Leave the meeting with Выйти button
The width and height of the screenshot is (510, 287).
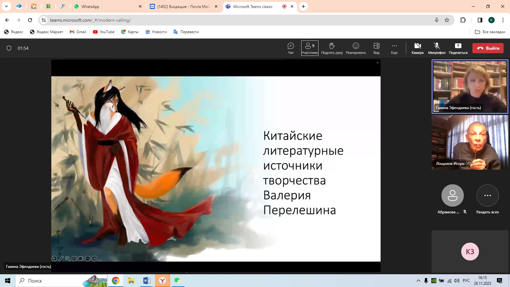click(x=488, y=48)
